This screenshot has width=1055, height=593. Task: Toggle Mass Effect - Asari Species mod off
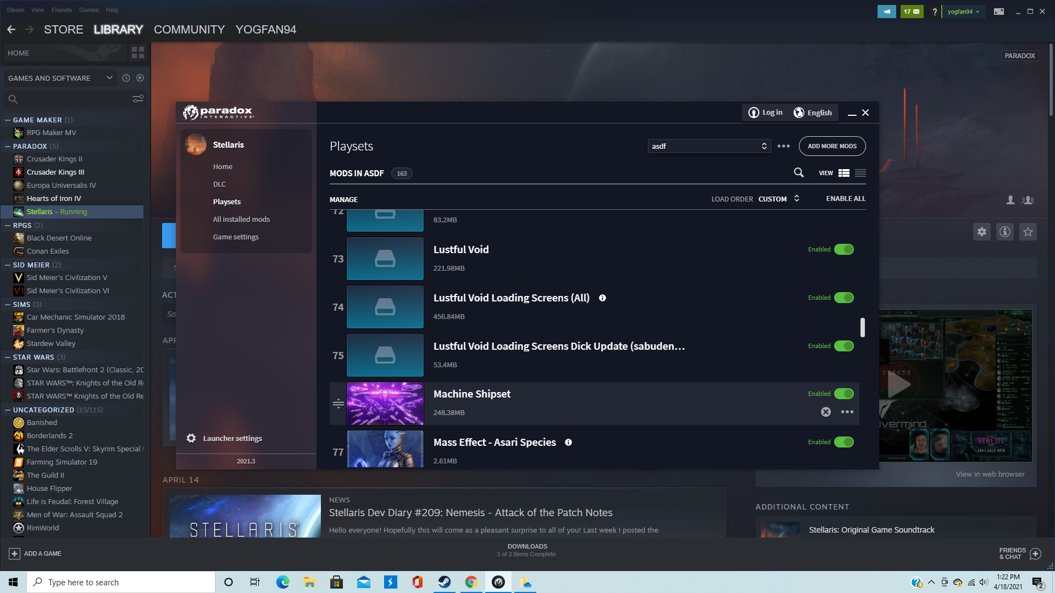pyautogui.click(x=844, y=442)
